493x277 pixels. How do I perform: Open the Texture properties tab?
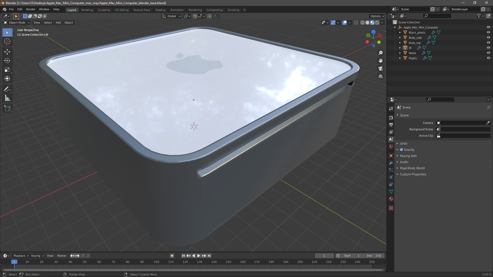pos(391,208)
